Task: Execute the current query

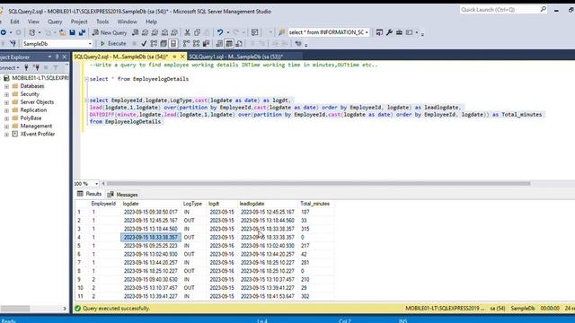Action: [x=114, y=44]
